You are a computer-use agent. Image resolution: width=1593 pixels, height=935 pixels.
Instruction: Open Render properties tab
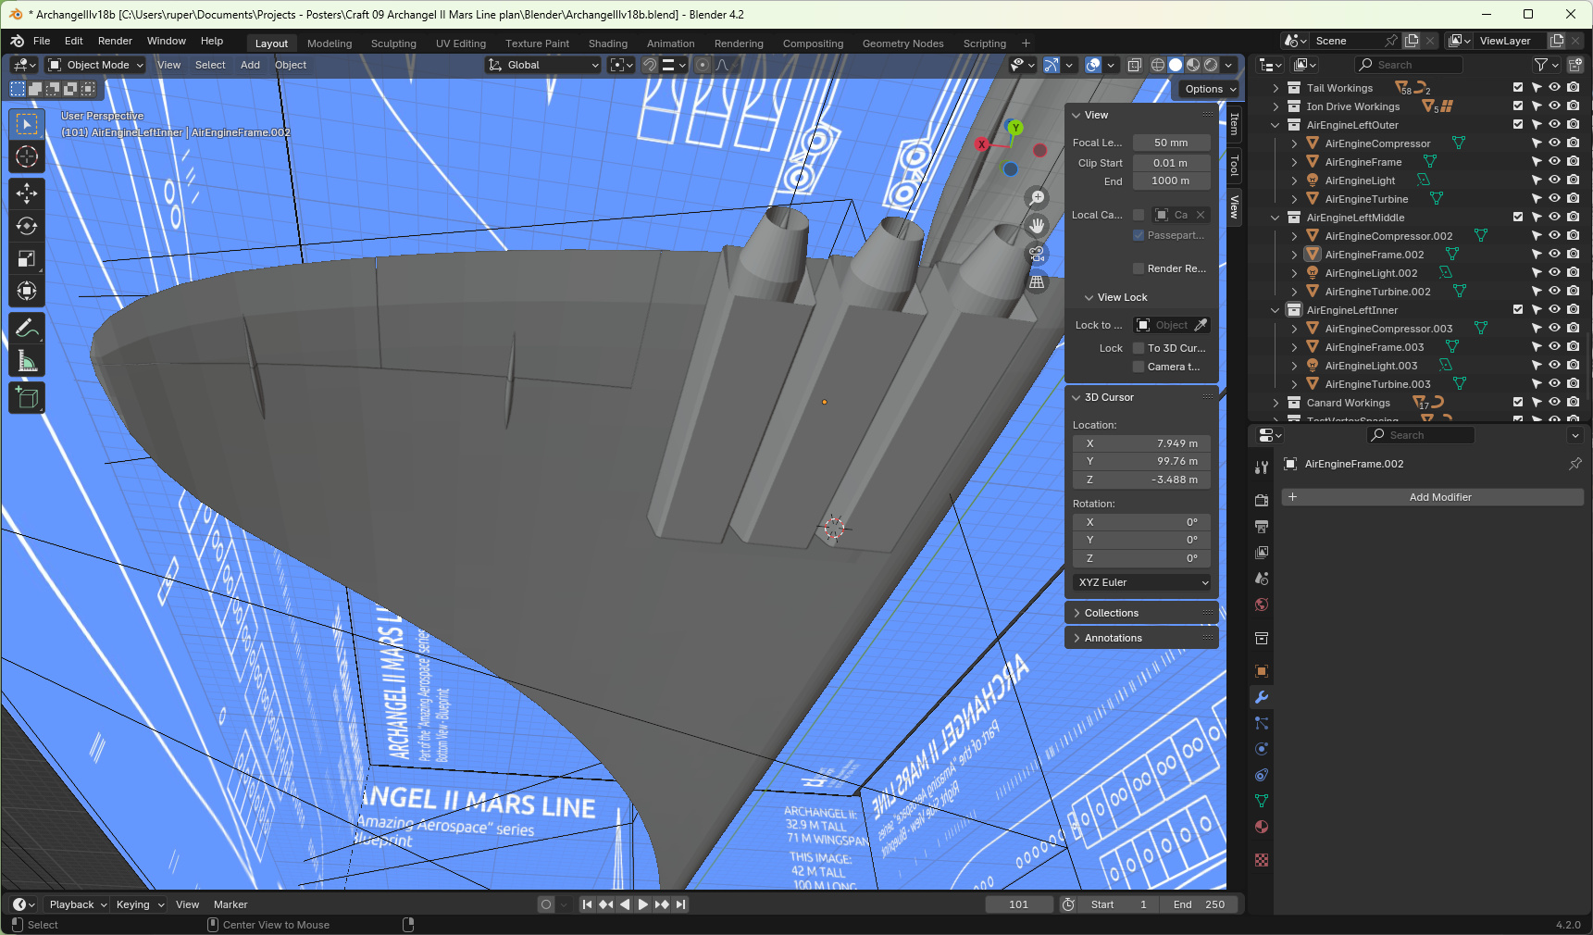pyautogui.click(x=1262, y=501)
